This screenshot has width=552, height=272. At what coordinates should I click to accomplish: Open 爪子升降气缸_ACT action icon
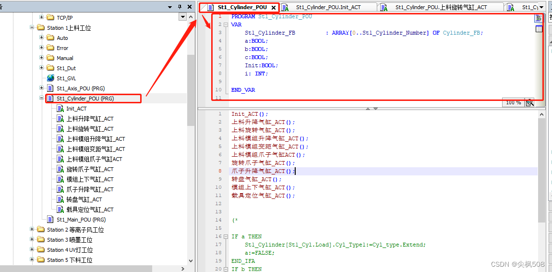click(60, 189)
